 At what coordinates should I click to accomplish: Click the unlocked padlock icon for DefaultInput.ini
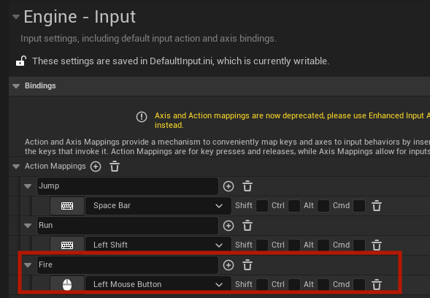pos(21,61)
